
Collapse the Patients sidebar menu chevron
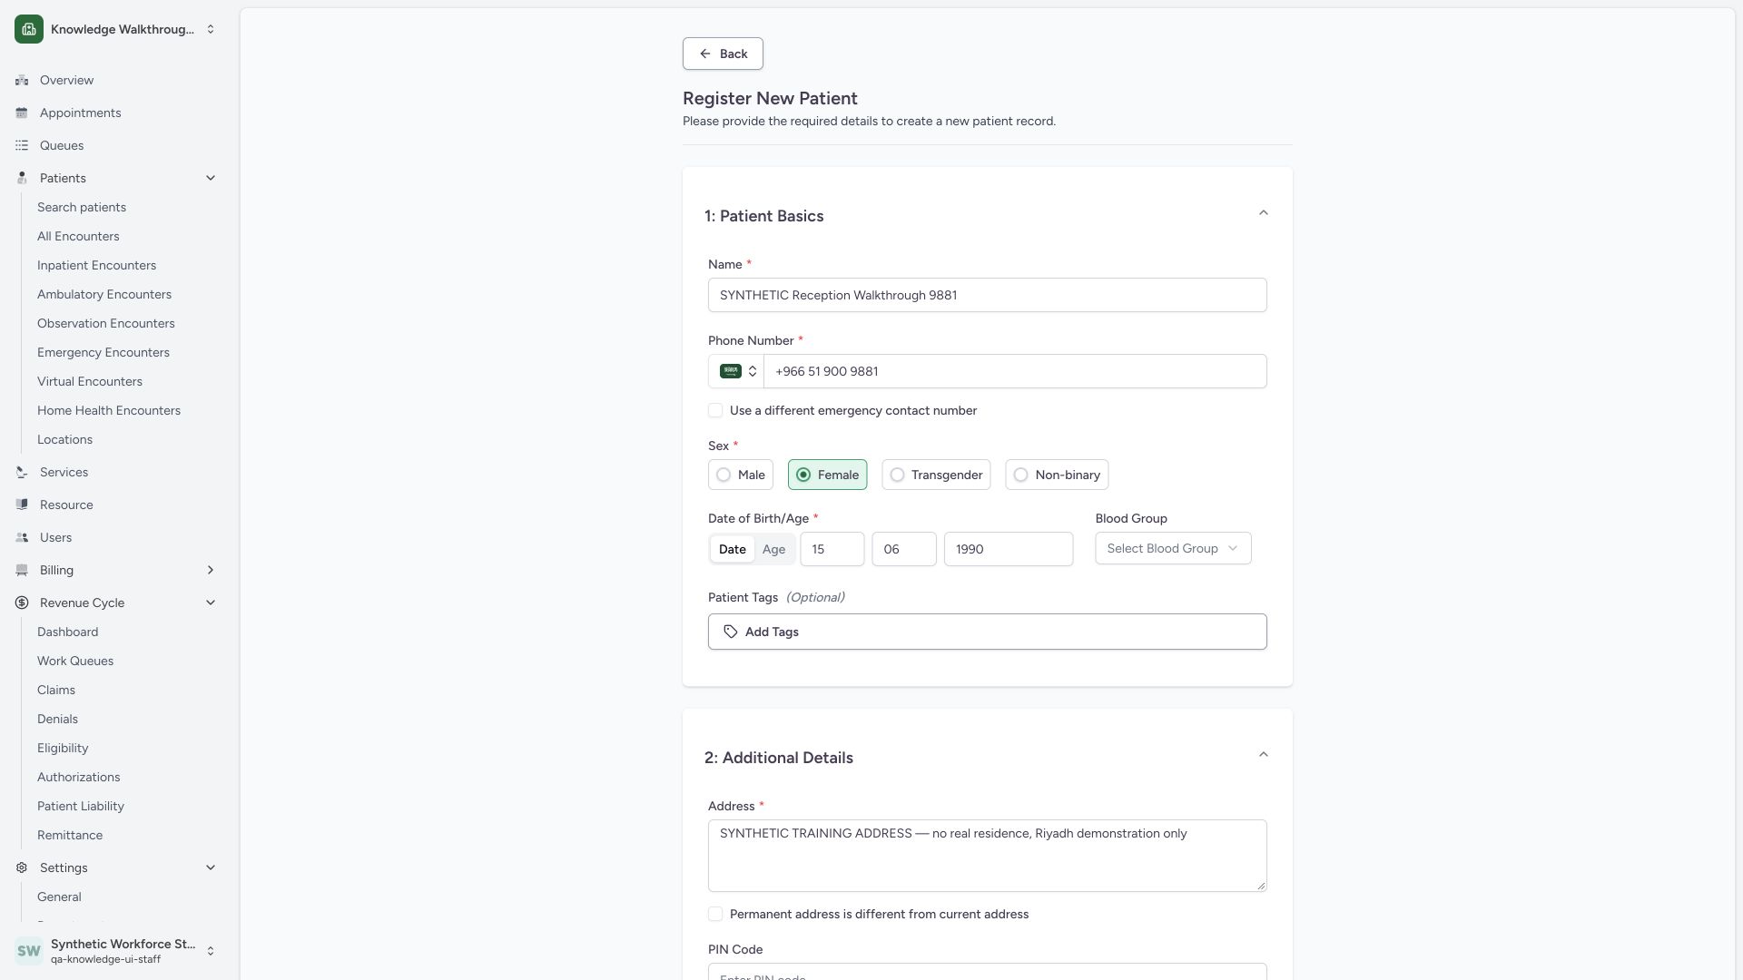click(x=211, y=178)
